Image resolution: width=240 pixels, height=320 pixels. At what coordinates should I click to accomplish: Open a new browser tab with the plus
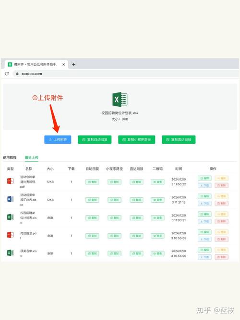coord(73,65)
